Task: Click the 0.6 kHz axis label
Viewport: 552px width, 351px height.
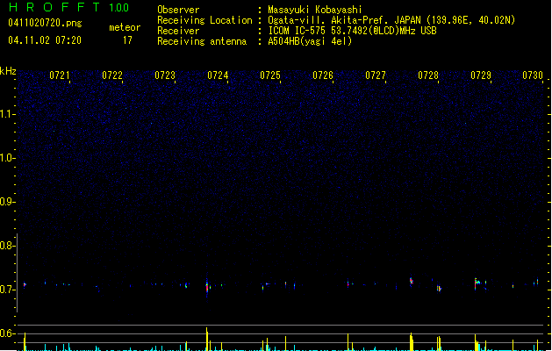Action: click(x=7, y=333)
